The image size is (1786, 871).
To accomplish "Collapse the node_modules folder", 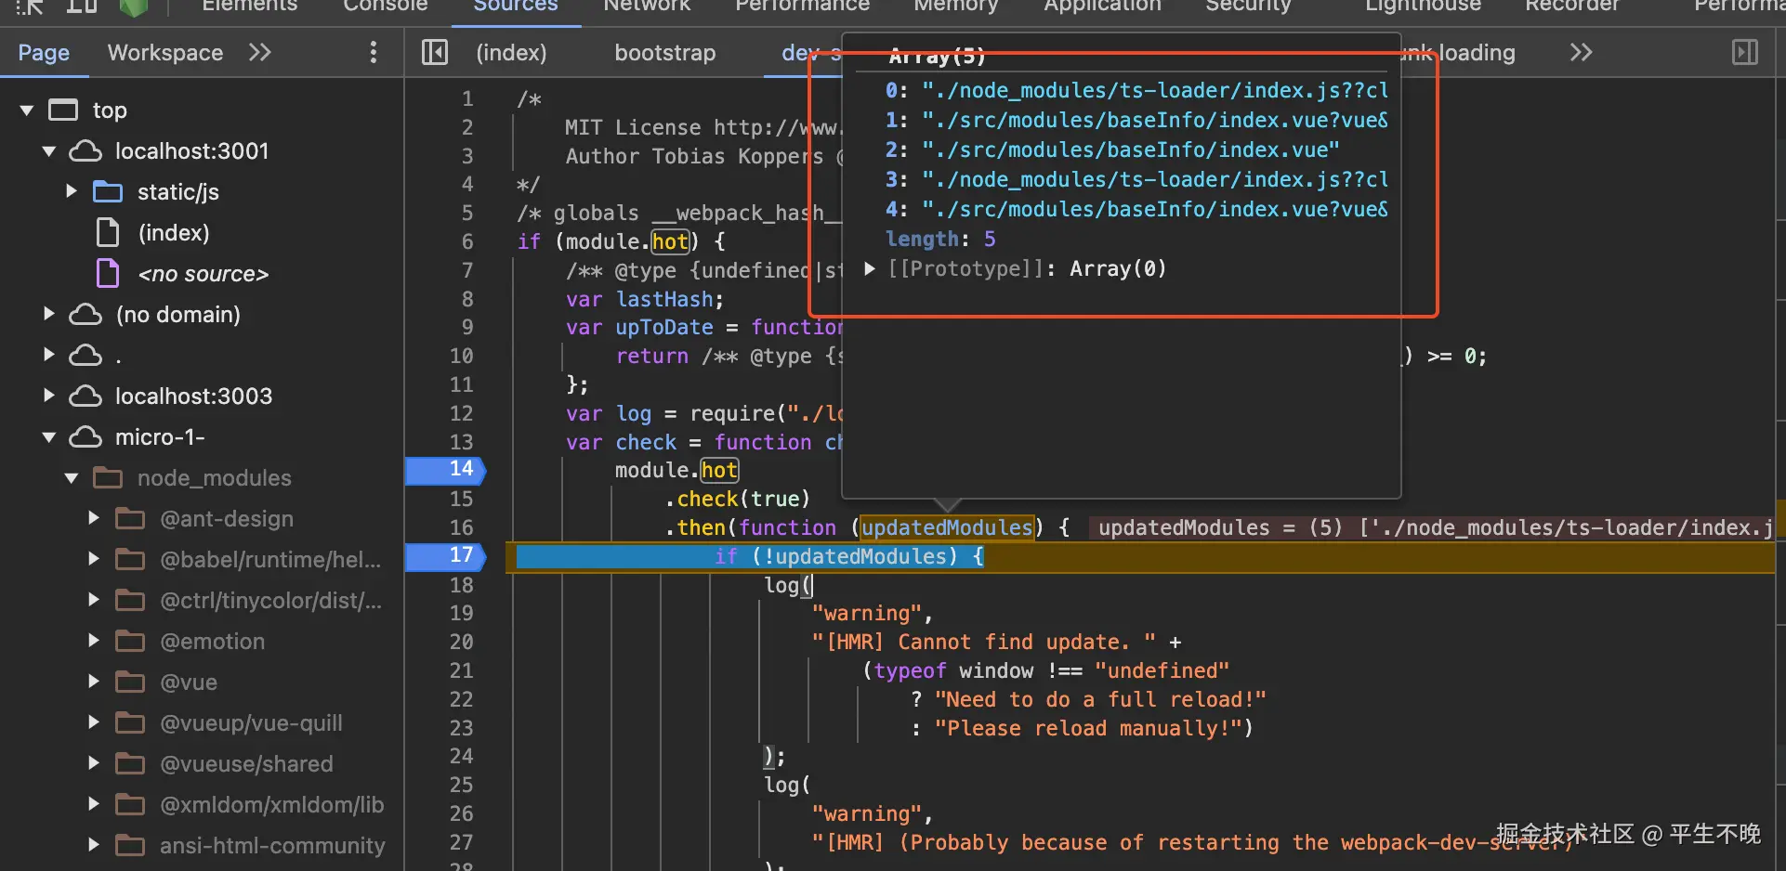I will coord(72,478).
